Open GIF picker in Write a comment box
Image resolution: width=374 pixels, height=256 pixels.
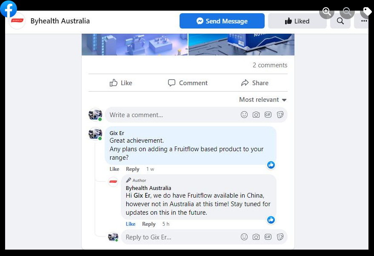click(268, 115)
